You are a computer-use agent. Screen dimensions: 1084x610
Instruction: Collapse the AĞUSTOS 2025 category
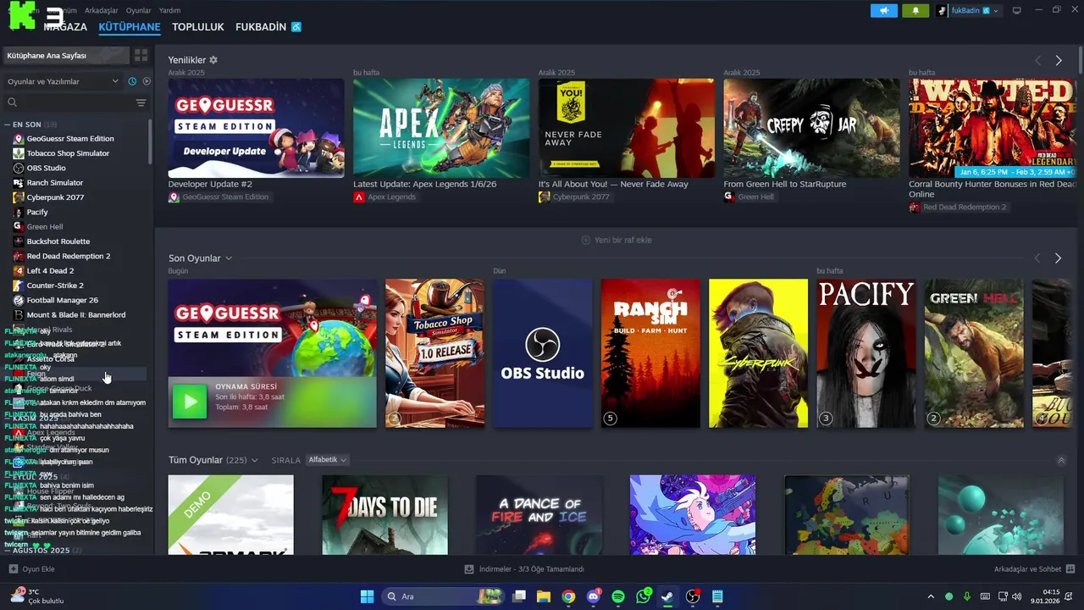[x=8, y=551]
